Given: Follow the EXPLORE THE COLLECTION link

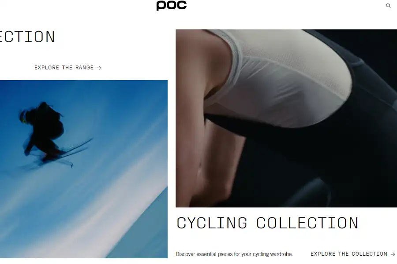Looking at the screenshot, I should click(353, 254).
